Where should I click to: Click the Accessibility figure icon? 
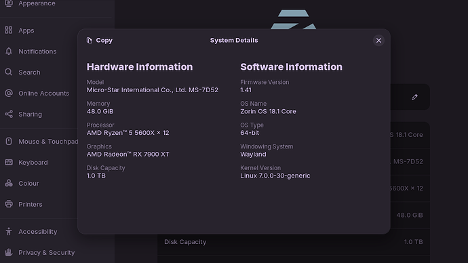tap(9, 231)
